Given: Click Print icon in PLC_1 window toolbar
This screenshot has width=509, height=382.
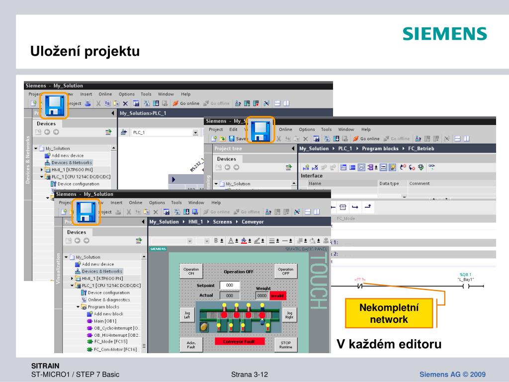Looking at the screenshot, I should [x=87, y=103].
